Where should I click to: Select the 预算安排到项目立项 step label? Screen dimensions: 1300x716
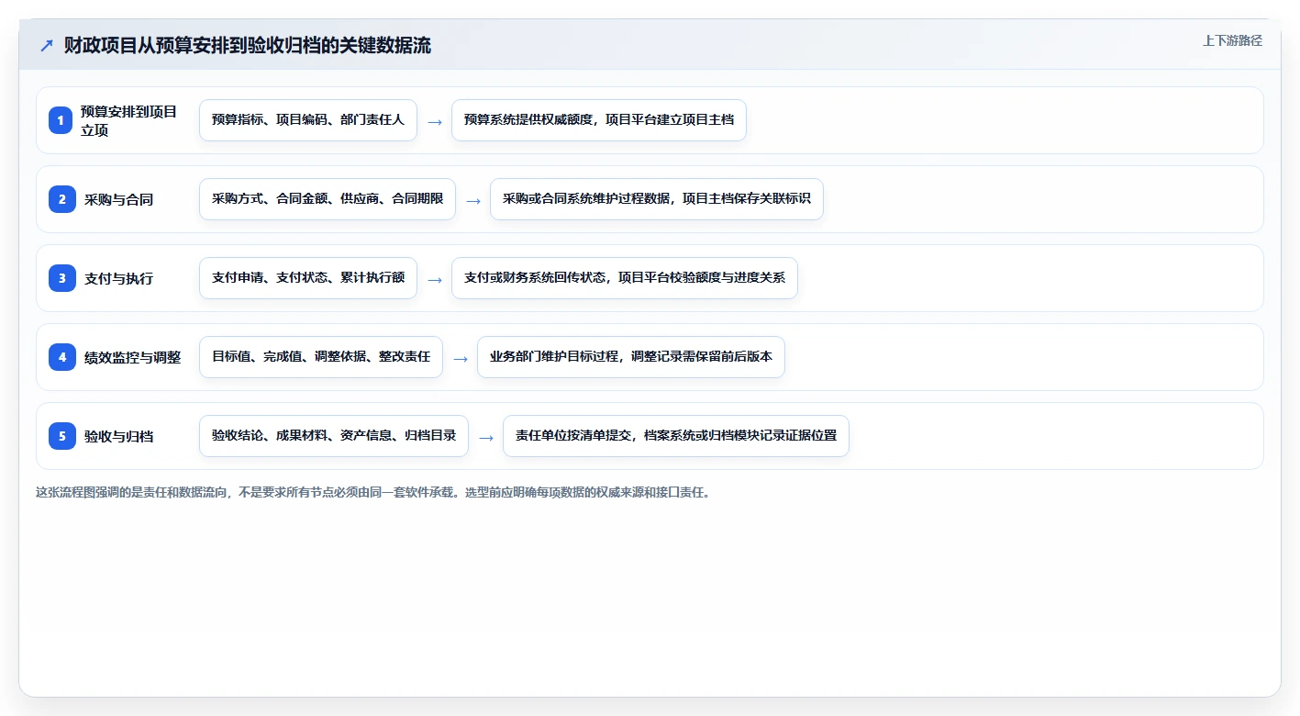pyautogui.click(x=129, y=120)
